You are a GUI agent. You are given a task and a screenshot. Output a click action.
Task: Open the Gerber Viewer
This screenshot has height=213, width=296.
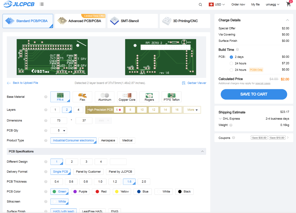point(194,83)
